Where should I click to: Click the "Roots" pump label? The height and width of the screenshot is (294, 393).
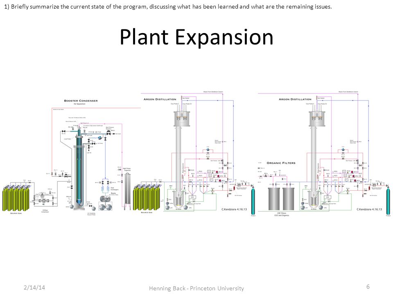pyautogui.click(x=113, y=193)
